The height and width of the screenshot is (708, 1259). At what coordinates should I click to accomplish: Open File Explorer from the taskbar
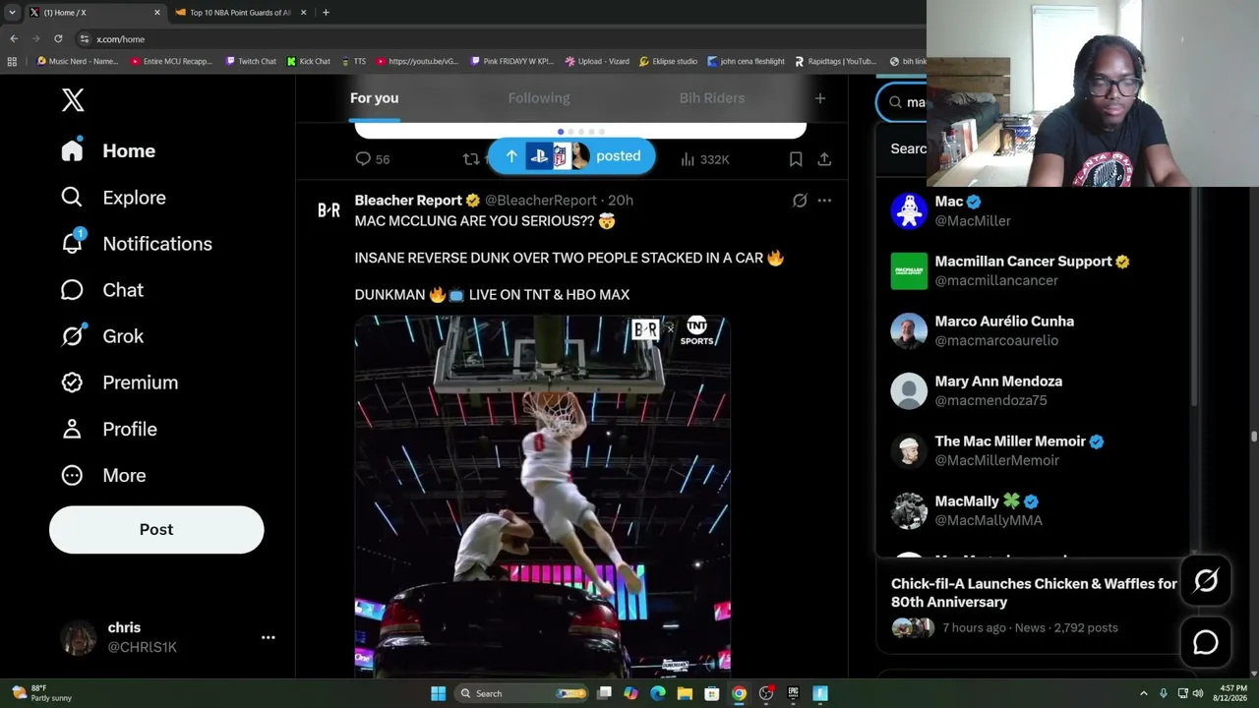(x=685, y=693)
